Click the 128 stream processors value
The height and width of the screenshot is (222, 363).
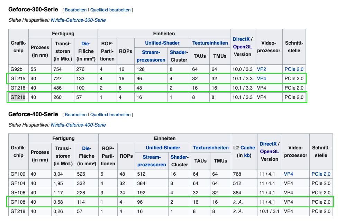click(140, 69)
